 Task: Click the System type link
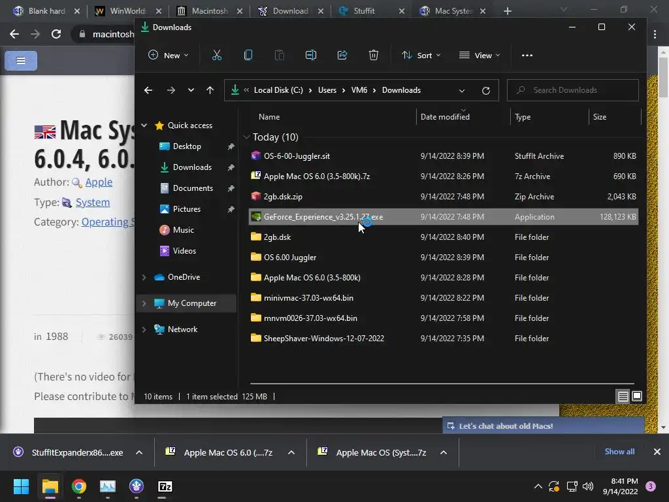[x=93, y=203]
